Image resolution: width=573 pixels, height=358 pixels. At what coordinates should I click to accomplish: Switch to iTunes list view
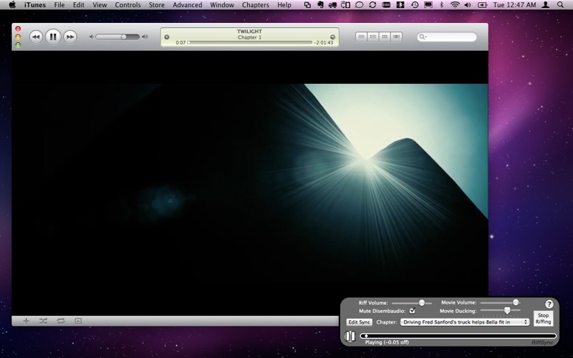[x=362, y=37]
